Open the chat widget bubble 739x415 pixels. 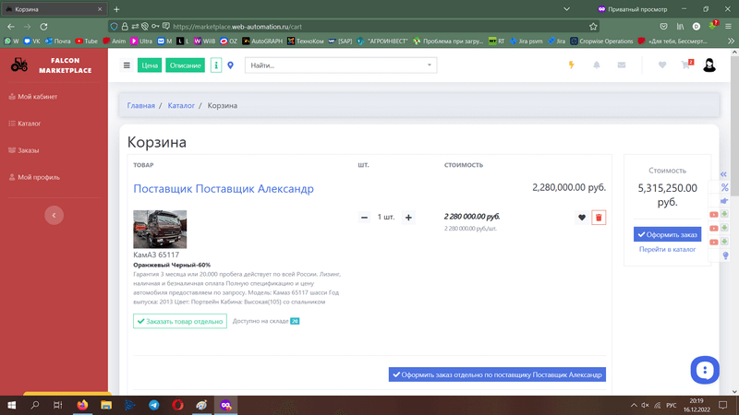(705, 370)
